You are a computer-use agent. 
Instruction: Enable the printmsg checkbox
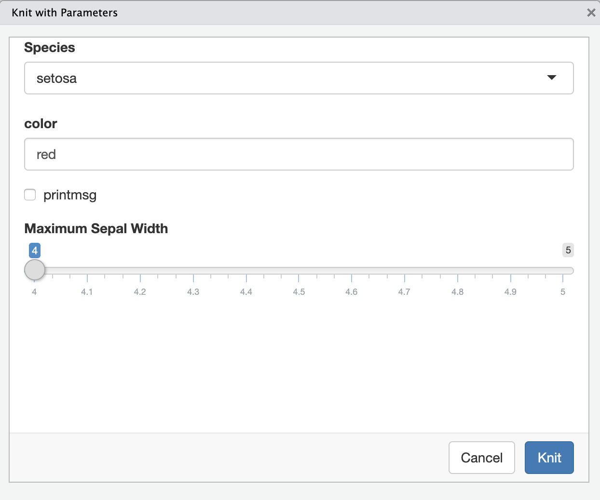(x=30, y=195)
